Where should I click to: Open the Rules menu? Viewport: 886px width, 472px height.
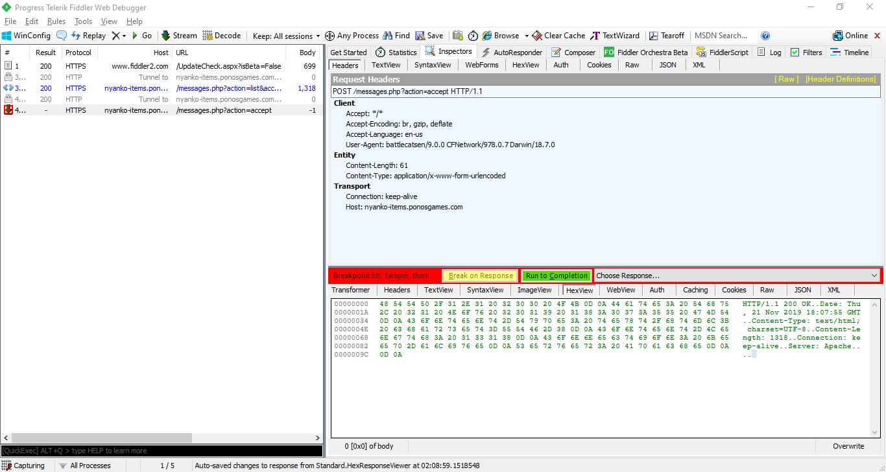click(x=56, y=21)
